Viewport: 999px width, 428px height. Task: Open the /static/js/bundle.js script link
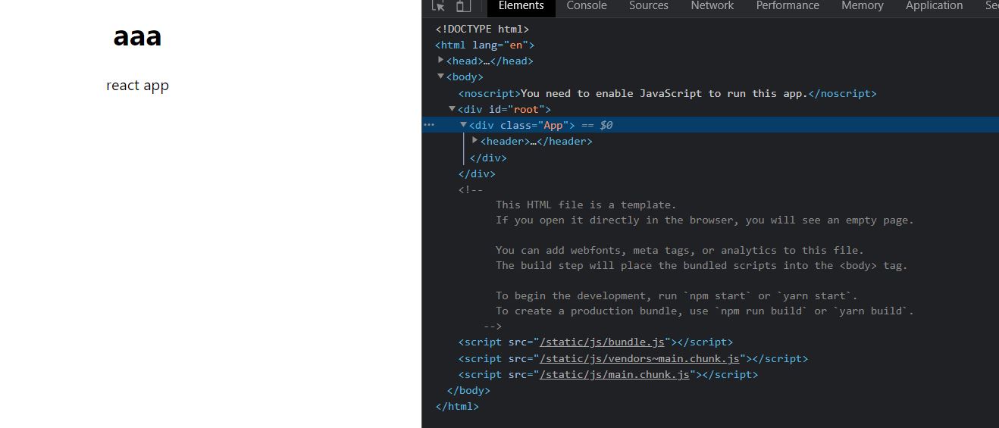point(602,342)
